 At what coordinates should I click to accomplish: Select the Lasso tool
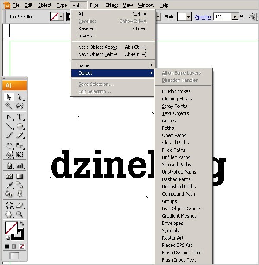coord(19,106)
